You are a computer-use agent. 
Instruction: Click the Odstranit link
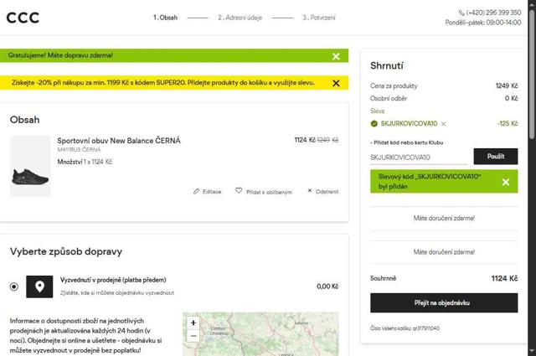[327, 192]
